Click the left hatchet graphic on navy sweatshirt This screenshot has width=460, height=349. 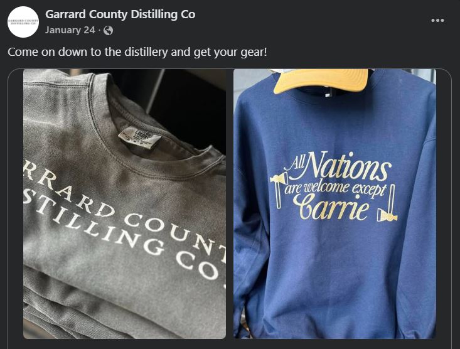[x=279, y=190]
